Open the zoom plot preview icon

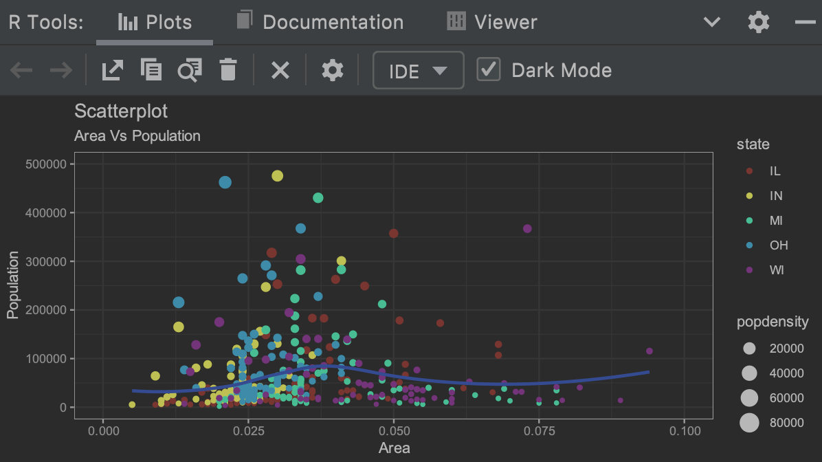(189, 70)
